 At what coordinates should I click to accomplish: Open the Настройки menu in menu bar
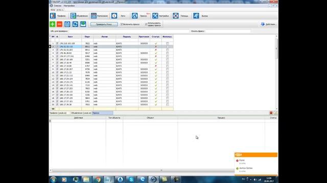click(x=69, y=6)
